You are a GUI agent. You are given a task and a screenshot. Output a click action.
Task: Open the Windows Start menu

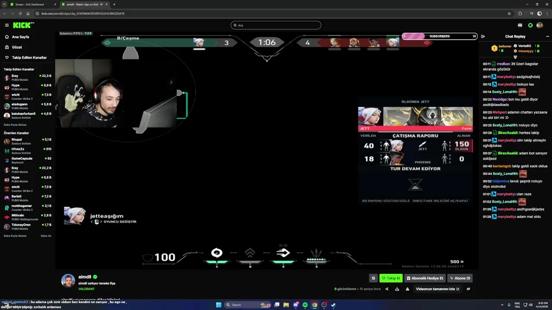click(x=219, y=305)
